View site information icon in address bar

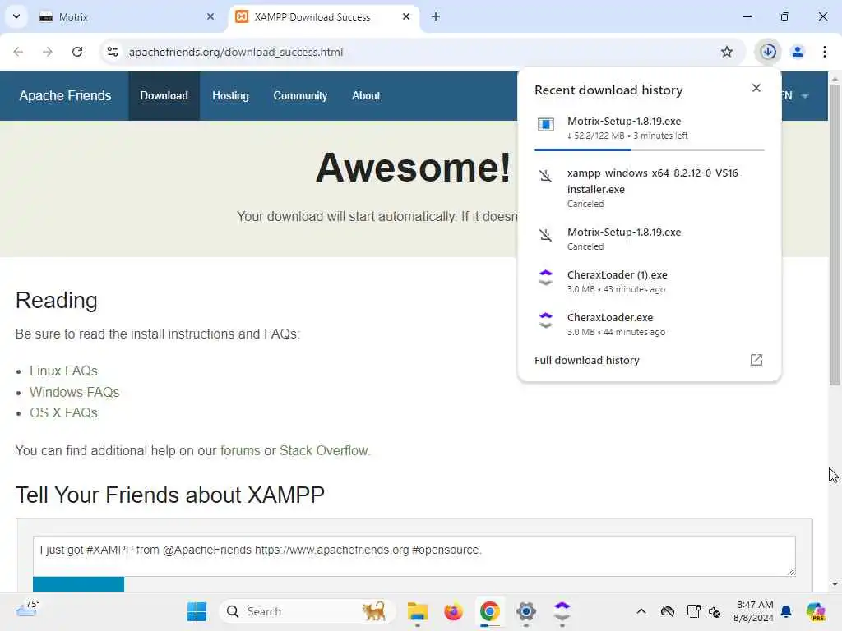(x=113, y=52)
